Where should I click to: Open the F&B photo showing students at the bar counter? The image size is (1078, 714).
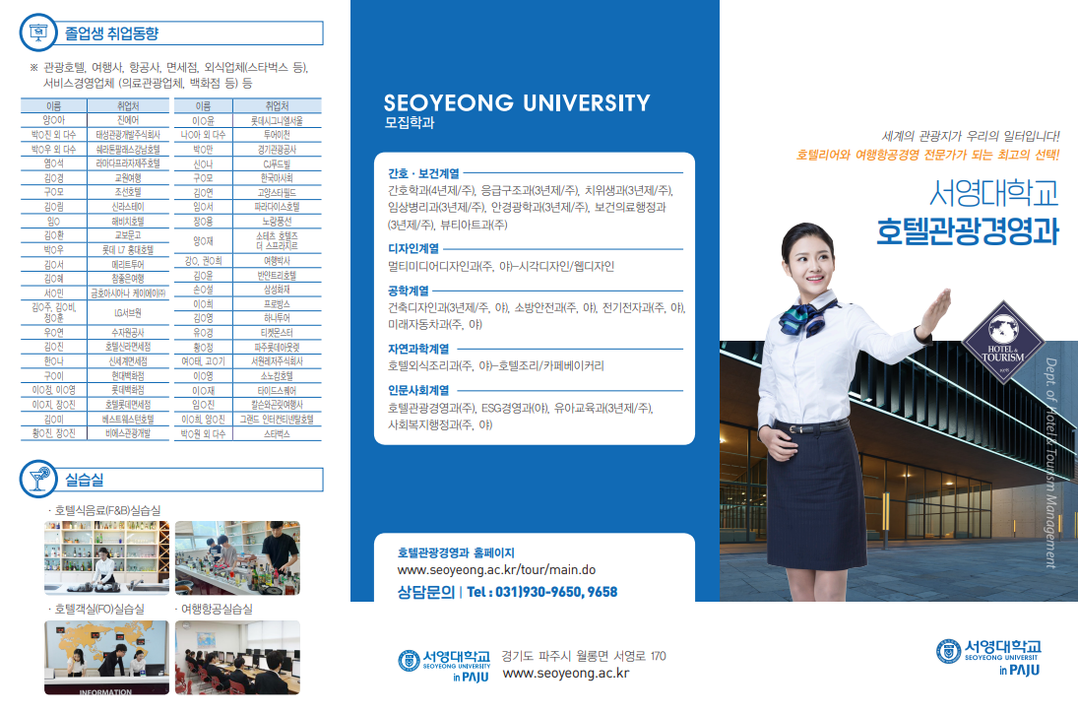point(237,558)
